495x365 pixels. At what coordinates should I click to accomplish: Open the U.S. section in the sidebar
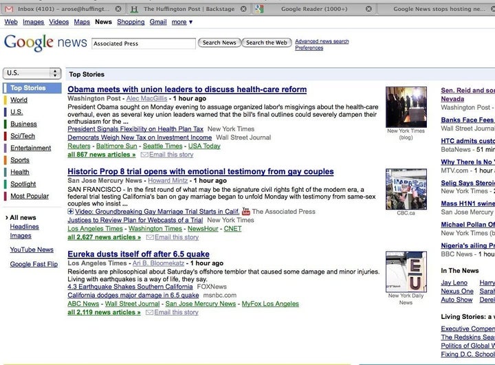[x=16, y=112]
